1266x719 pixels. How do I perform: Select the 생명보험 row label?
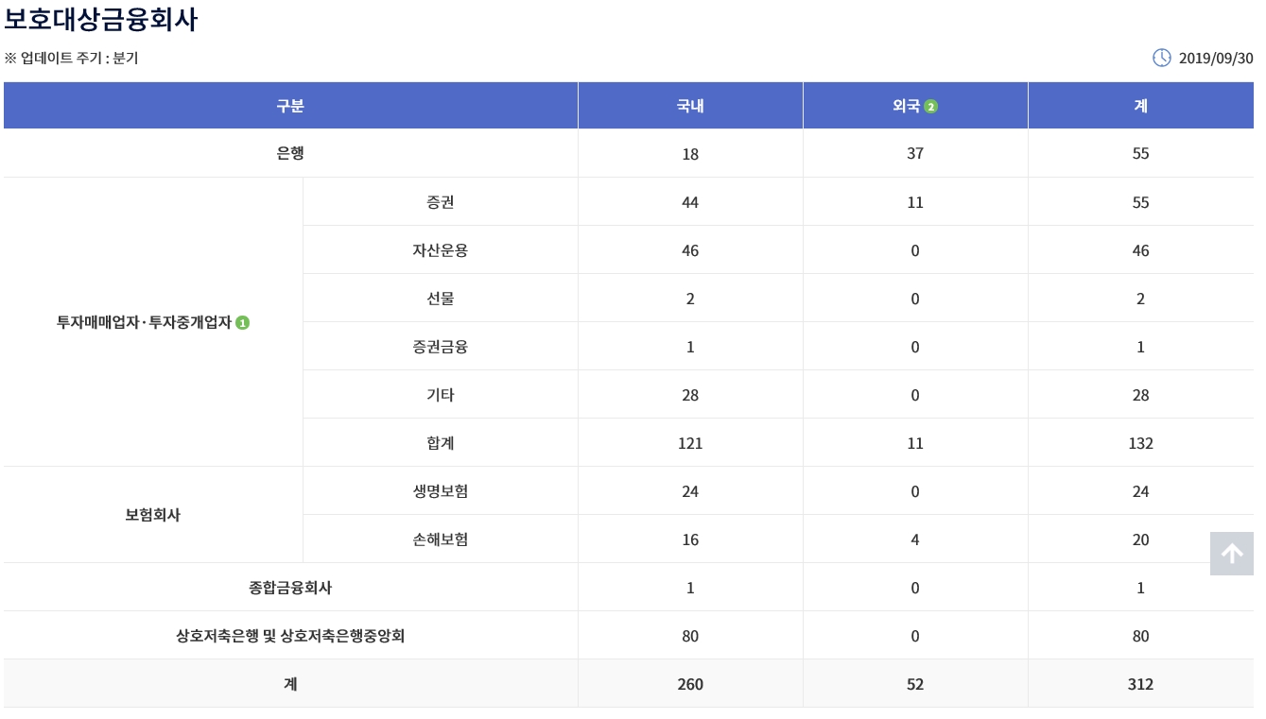pos(441,491)
